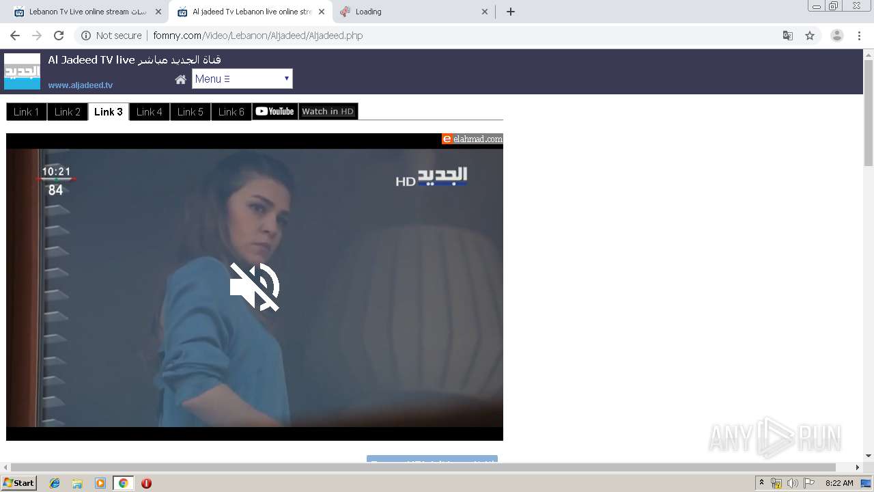Click the volume tray icon

tap(793, 483)
